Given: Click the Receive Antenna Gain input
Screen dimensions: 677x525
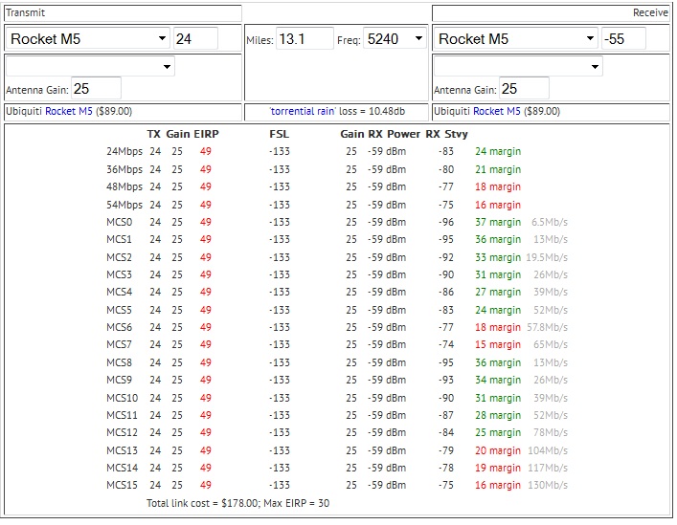Looking at the screenshot, I should pos(523,89).
